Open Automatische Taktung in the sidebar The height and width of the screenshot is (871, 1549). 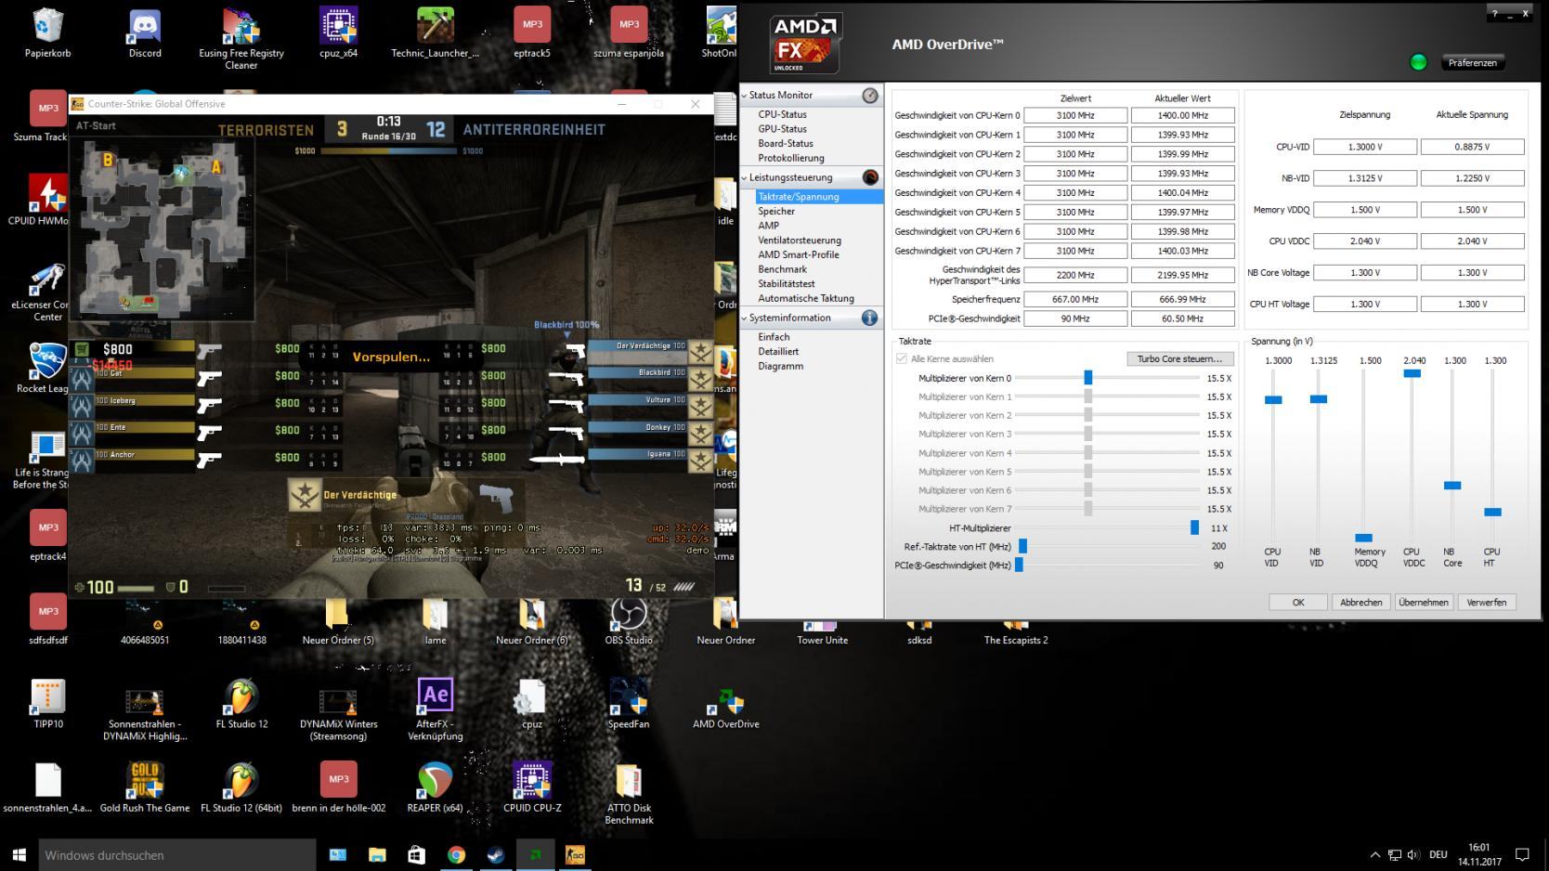click(806, 298)
